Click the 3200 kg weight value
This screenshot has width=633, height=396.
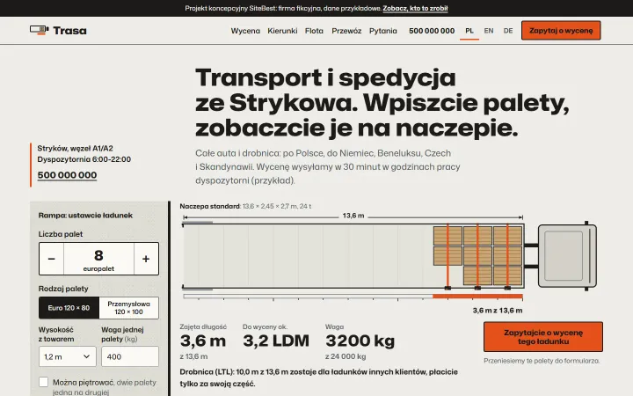tap(360, 341)
